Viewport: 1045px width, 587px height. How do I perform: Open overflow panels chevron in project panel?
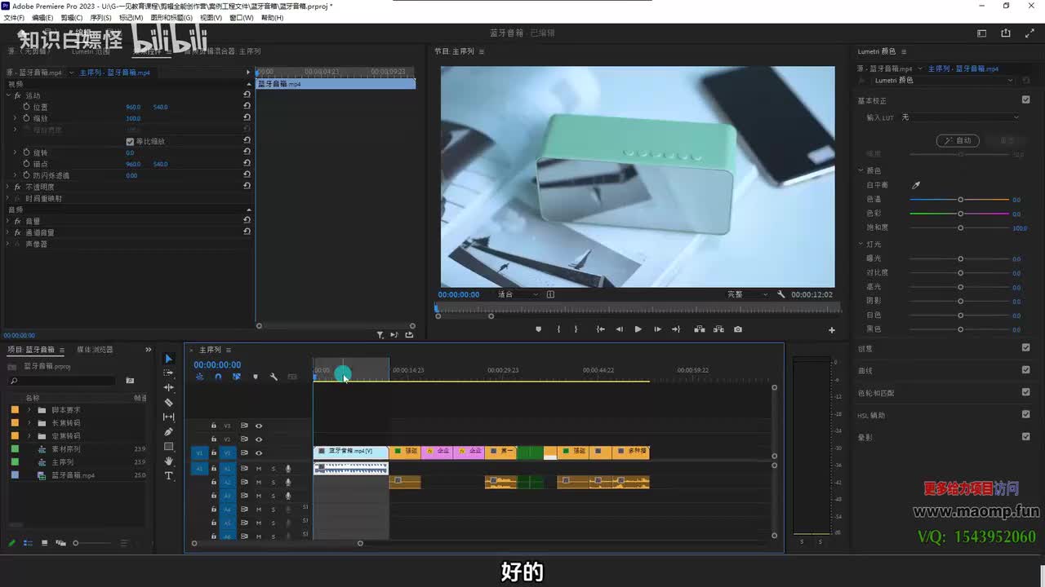coord(148,350)
